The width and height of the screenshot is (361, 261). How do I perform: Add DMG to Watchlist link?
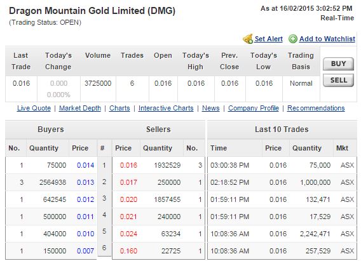coord(327,39)
